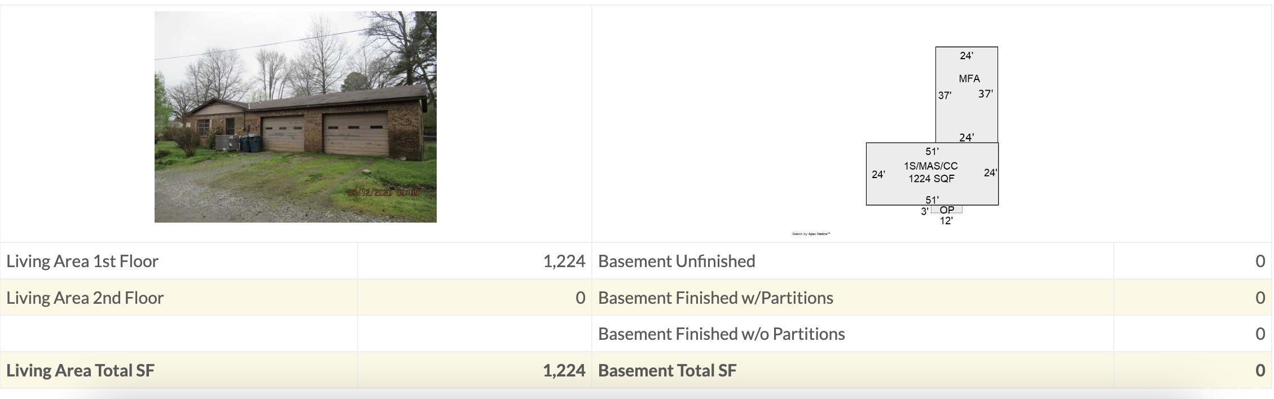
Task: Select the Living Area 1st Floor value 1,224
Action: tap(564, 261)
